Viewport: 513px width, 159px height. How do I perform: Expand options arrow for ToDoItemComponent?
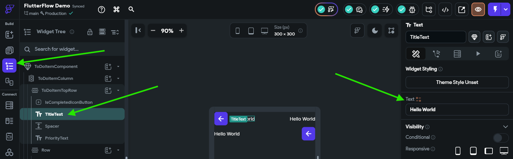(118, 66)
